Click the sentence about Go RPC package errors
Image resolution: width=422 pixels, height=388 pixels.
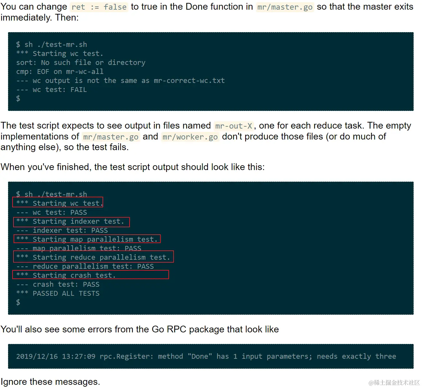coord(140,329)
